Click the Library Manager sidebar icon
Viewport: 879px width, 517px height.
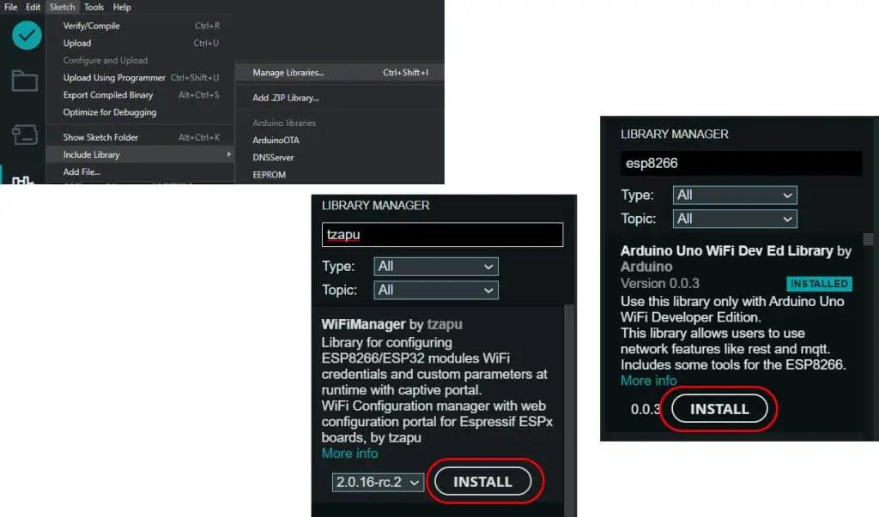24,178
